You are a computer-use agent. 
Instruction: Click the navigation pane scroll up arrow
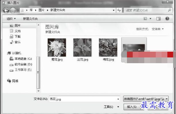[x=38, y=25]
